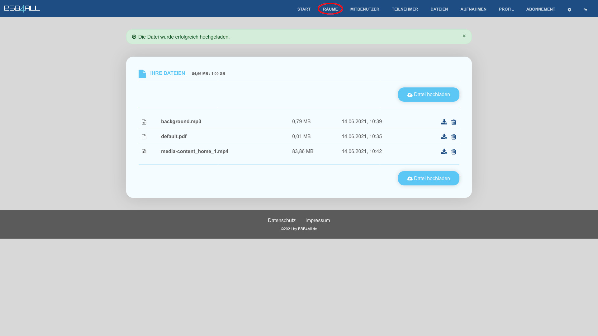Click document icon beside default.pdf

[x=144, y=137]
